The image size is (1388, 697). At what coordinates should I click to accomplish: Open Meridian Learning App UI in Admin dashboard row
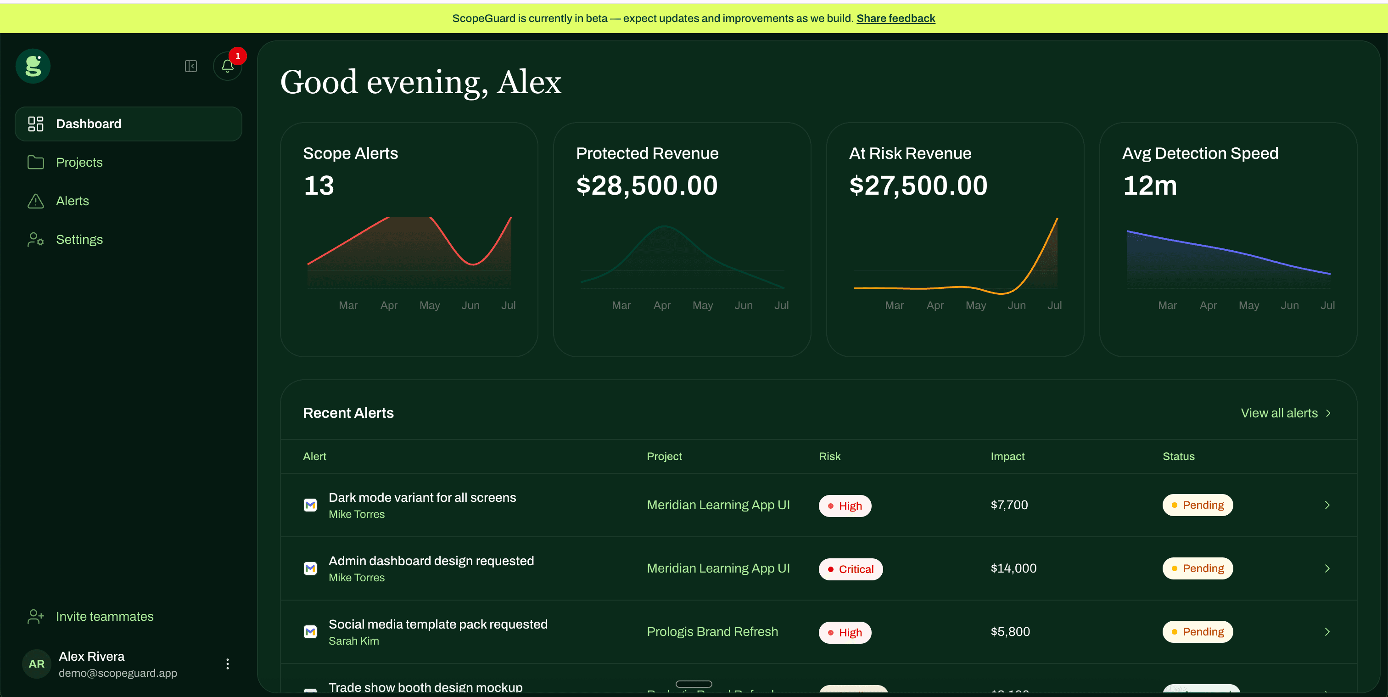(x=718, y=568)
